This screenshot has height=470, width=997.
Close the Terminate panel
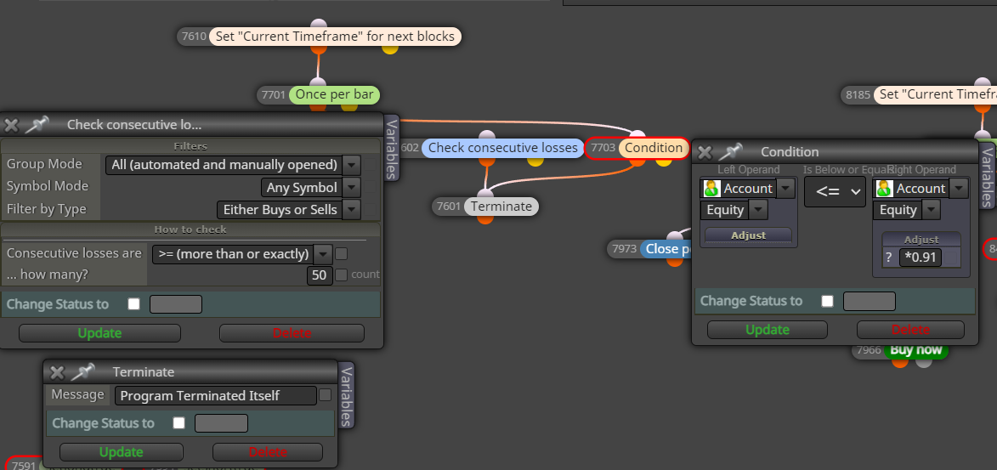[57, 373]
